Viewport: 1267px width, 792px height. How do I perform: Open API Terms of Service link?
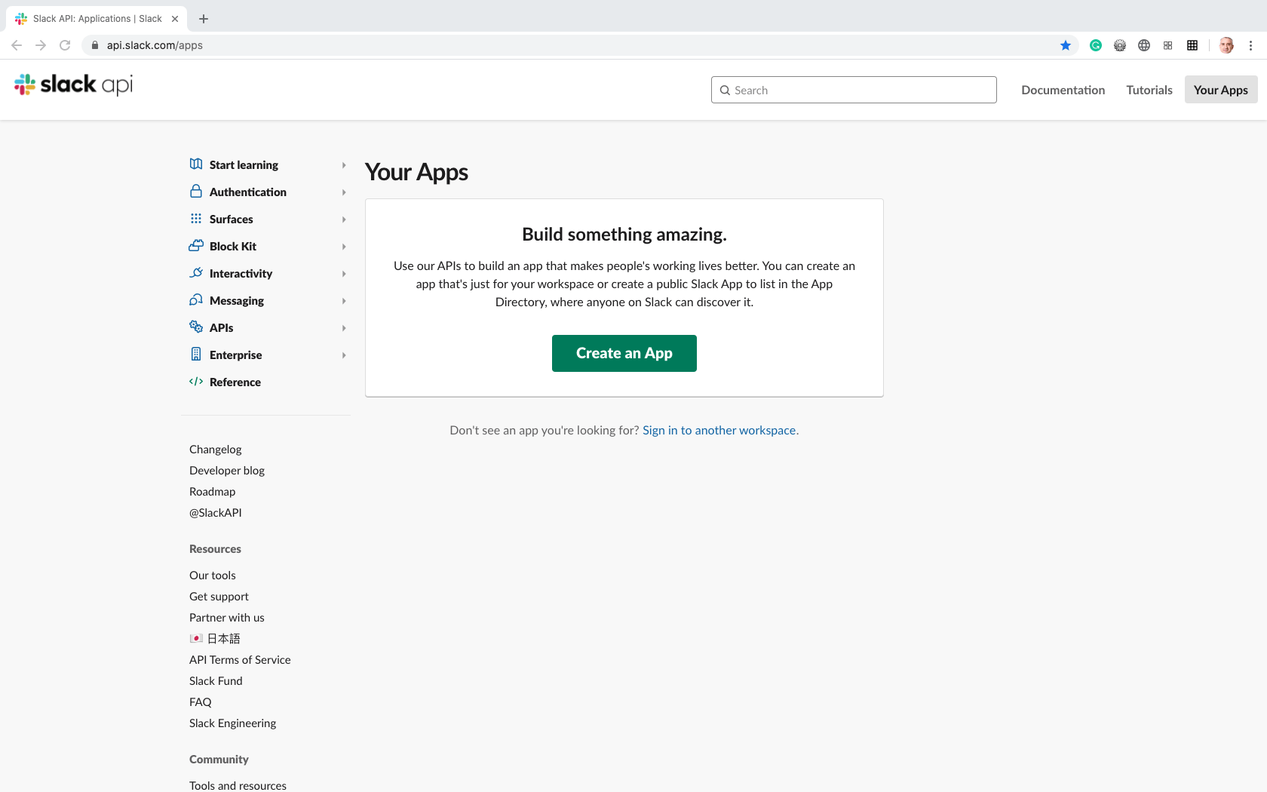tap(240, 660)
